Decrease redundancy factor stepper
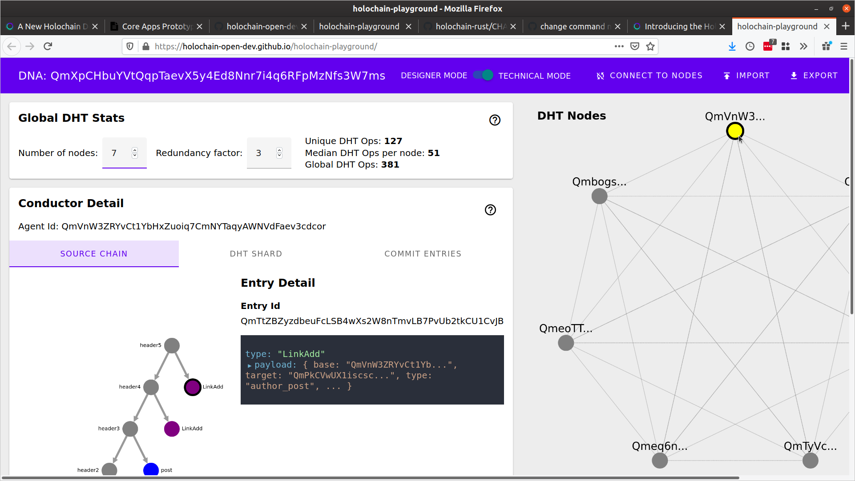 279,156
